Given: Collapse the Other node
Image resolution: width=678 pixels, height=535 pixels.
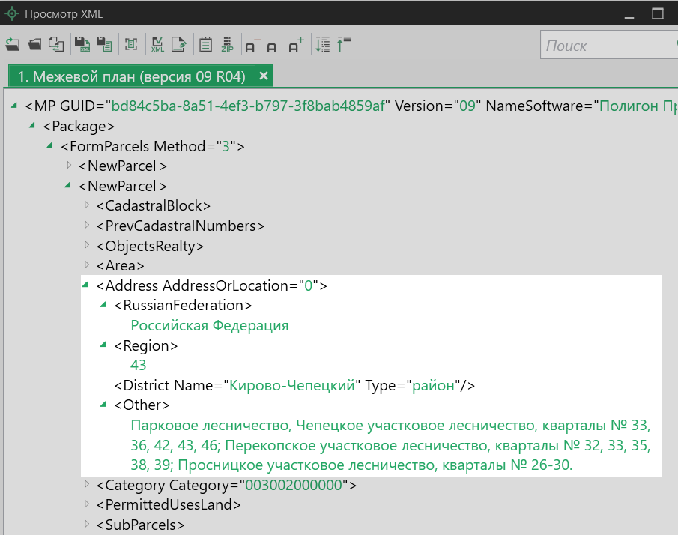Looking at the screenshot, I should [104, 405].
